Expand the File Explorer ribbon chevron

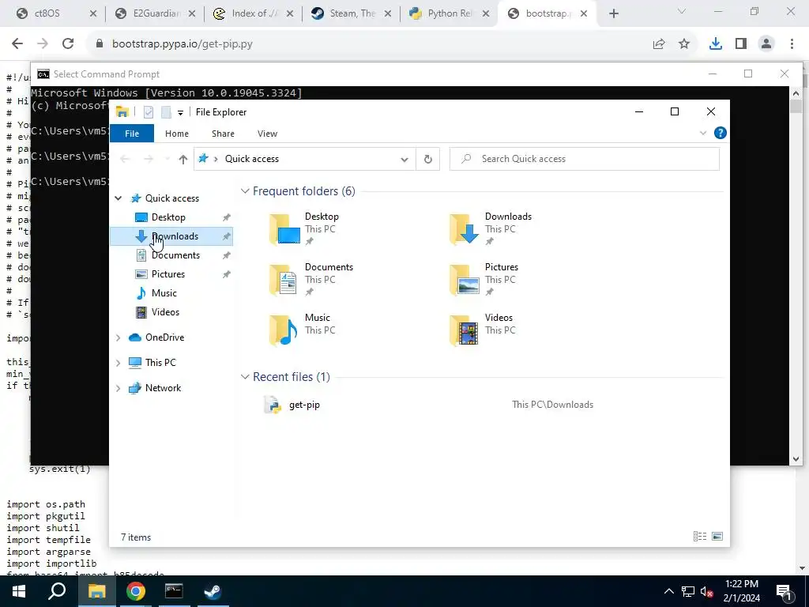pos(702,133)
